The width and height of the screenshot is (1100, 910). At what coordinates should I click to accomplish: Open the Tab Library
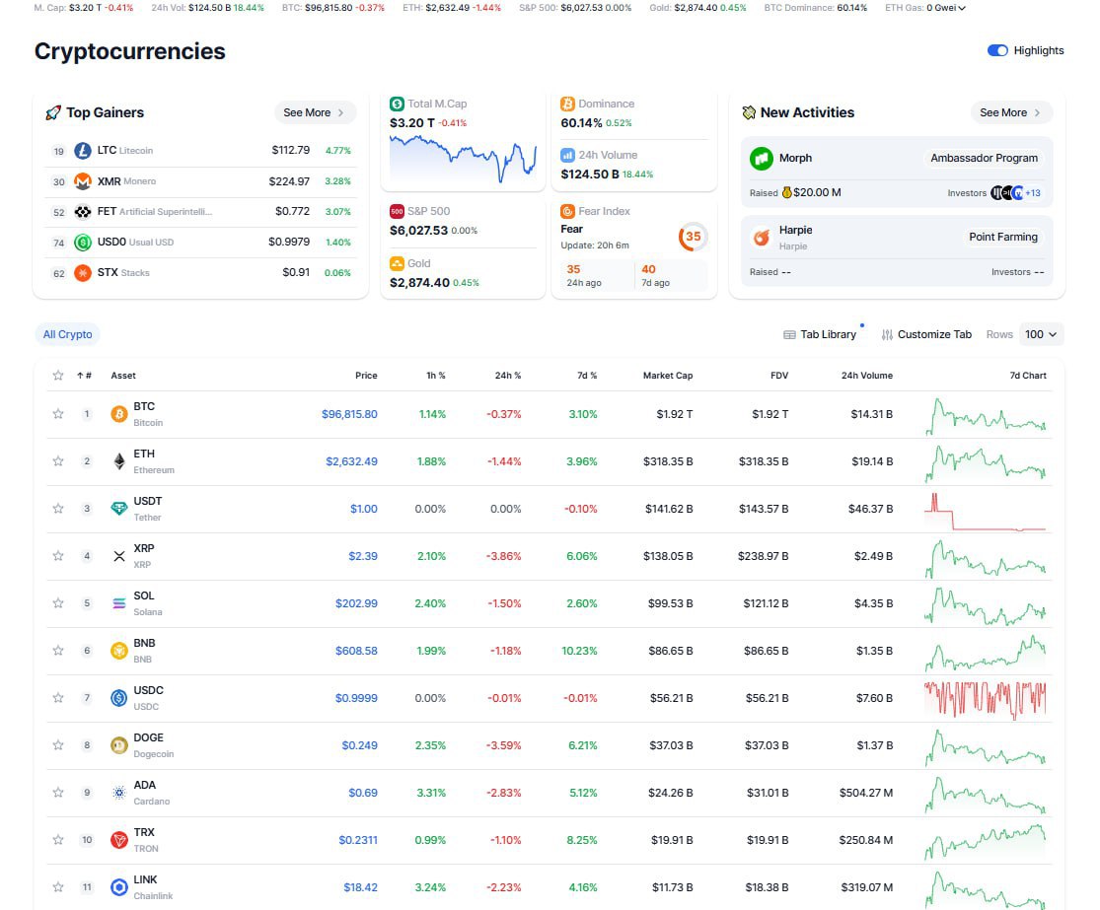[x=820, y=334]
